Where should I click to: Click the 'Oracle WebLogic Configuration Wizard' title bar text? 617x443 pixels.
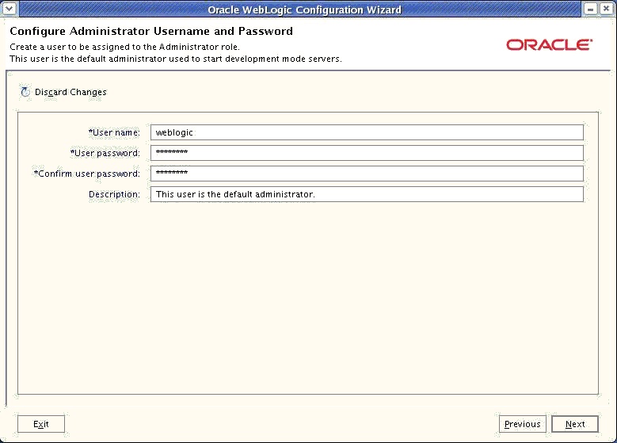click(305, 10)
